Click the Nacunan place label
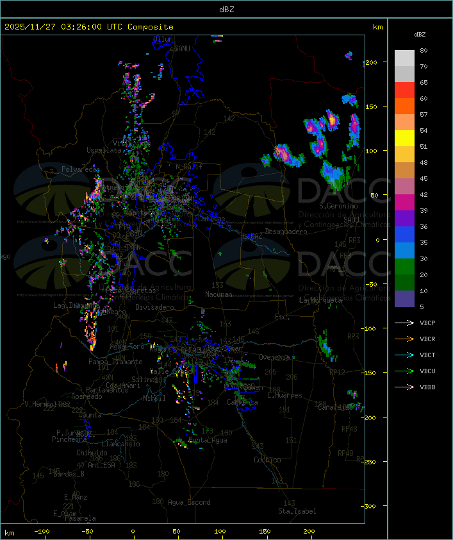Screen dimensions: 453x540 tap(218, 294)
